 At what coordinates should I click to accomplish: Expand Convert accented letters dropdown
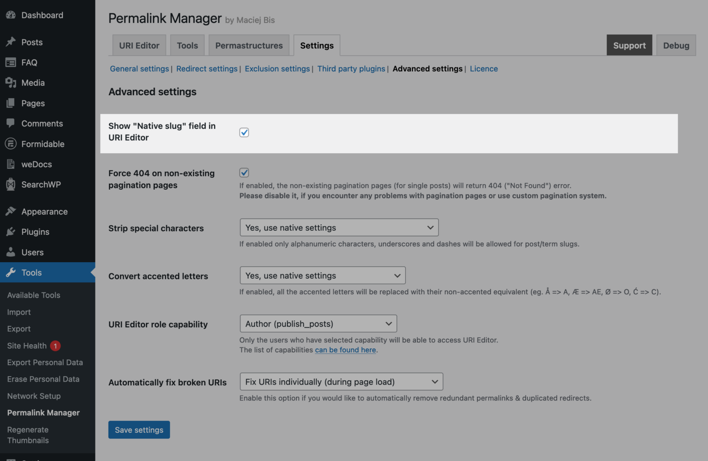[322, 275]
